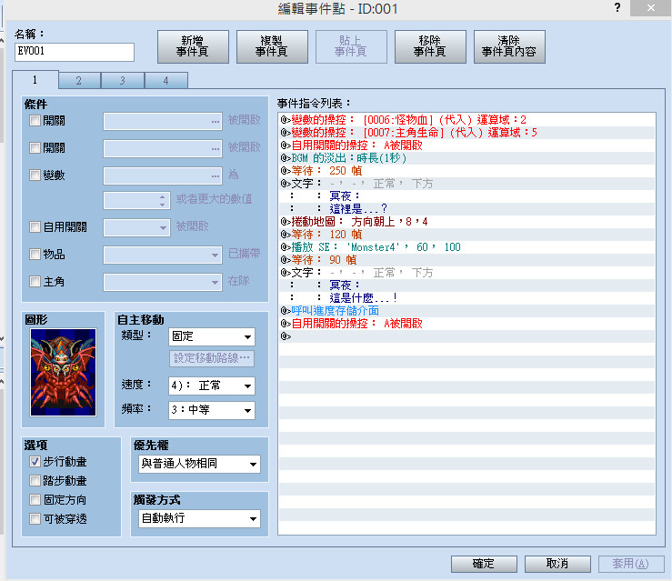Switch to event page tab 4
The width and height of the screenshot is (672, 581).
165,81
